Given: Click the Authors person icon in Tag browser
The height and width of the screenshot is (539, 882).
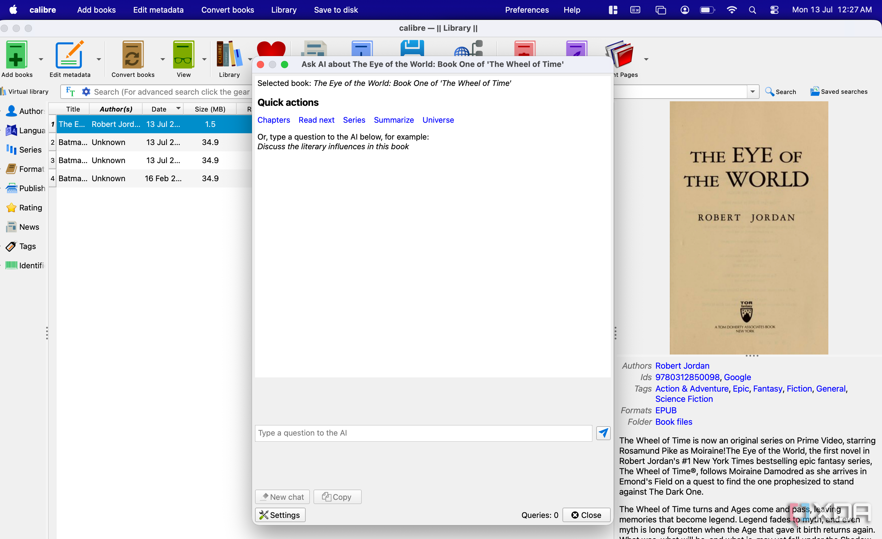Looking at the screenshot, I should tap(11, 111).
